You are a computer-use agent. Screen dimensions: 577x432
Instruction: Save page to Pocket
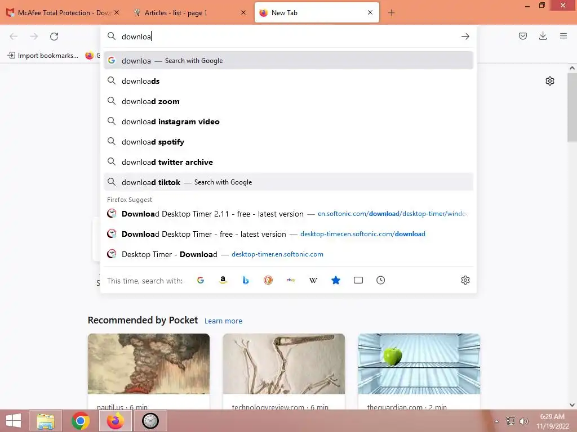522,36
